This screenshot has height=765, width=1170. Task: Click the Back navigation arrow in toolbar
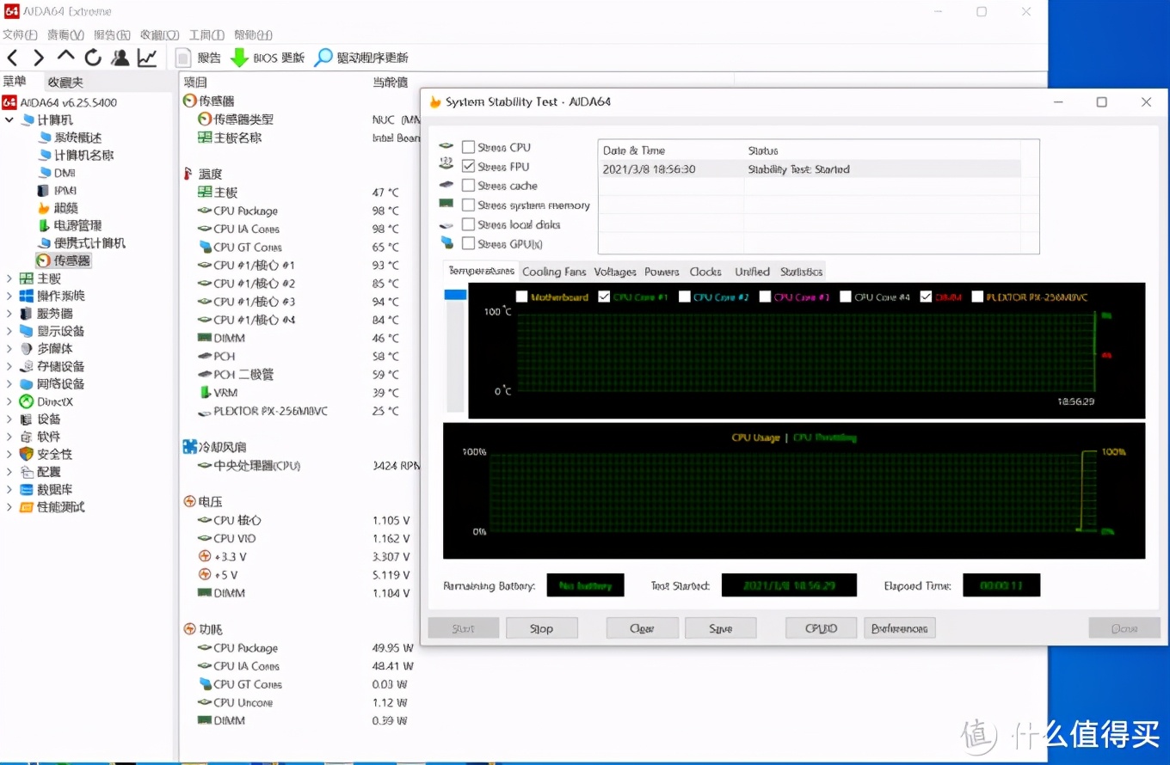tap(12, 58)
